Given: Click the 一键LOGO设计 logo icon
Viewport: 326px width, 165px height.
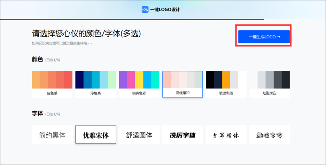Looking at the screenshot, I should (x=145, y=10).
